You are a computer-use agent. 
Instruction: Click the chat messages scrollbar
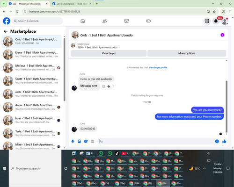[x=227, y=107]
